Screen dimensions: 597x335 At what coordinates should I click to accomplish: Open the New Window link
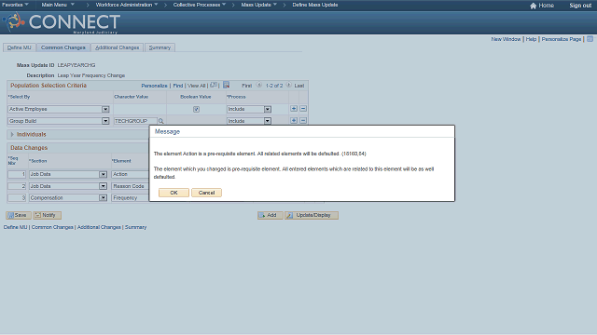click(x=506, y=39)
